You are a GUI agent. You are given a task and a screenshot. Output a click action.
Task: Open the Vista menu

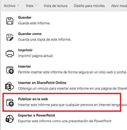pyautogui.click(x=31, y=6)
